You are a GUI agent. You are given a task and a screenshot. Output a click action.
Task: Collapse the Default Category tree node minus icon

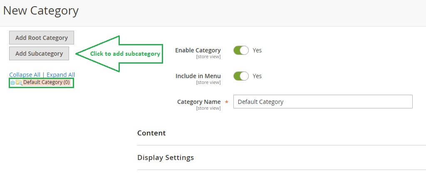click(12, 83)
